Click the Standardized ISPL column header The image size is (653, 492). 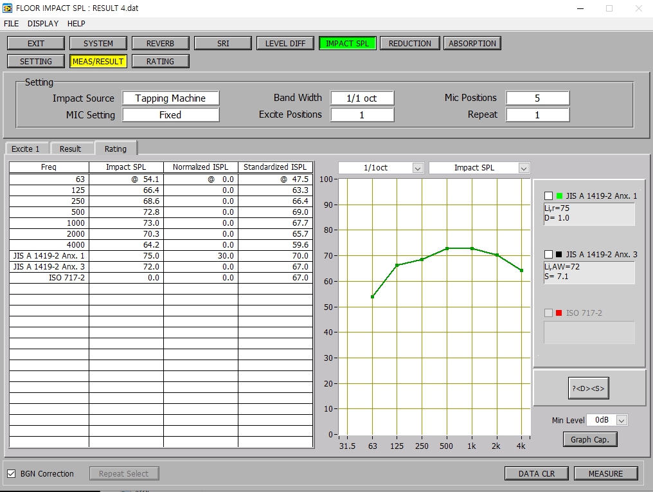click(275, 167)
